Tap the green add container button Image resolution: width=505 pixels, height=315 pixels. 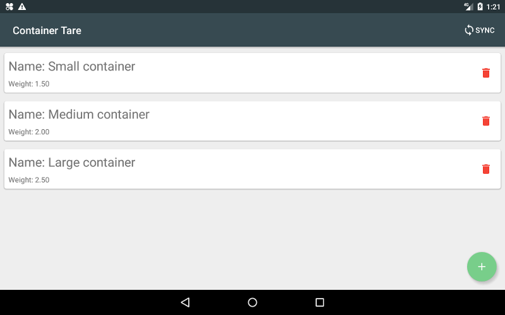click(482, 266)
